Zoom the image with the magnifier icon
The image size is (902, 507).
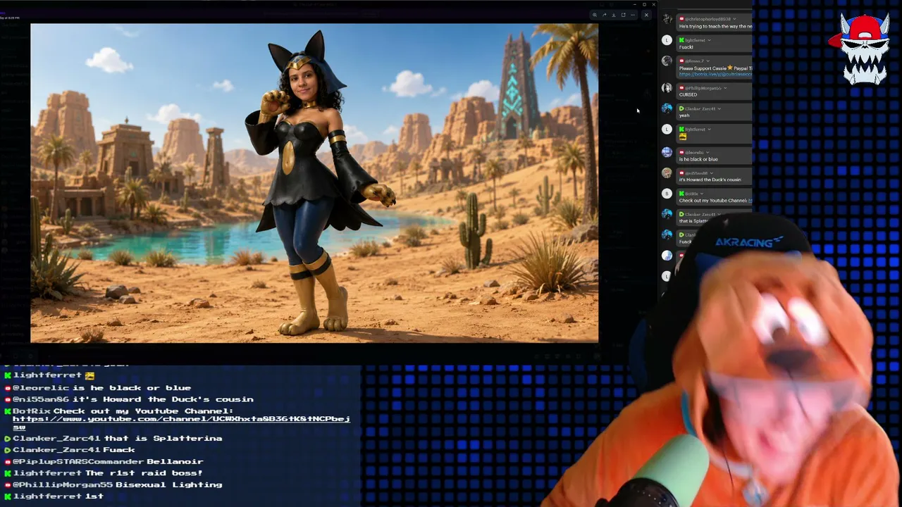click(x=594, y=15)
